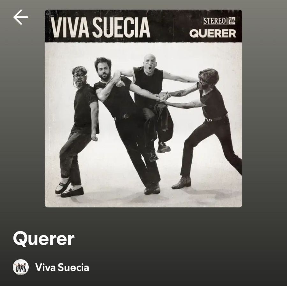Click the STEREO badge on the cover
The image size is (287, 286).
215,21
